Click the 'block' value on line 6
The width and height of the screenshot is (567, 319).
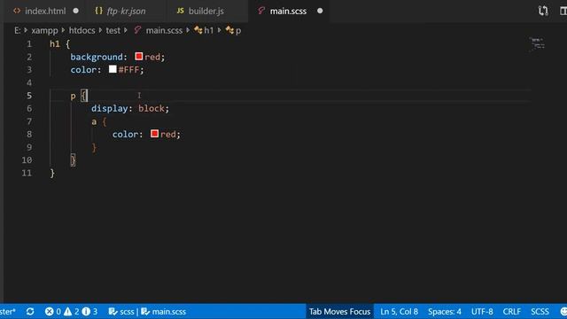151,108
